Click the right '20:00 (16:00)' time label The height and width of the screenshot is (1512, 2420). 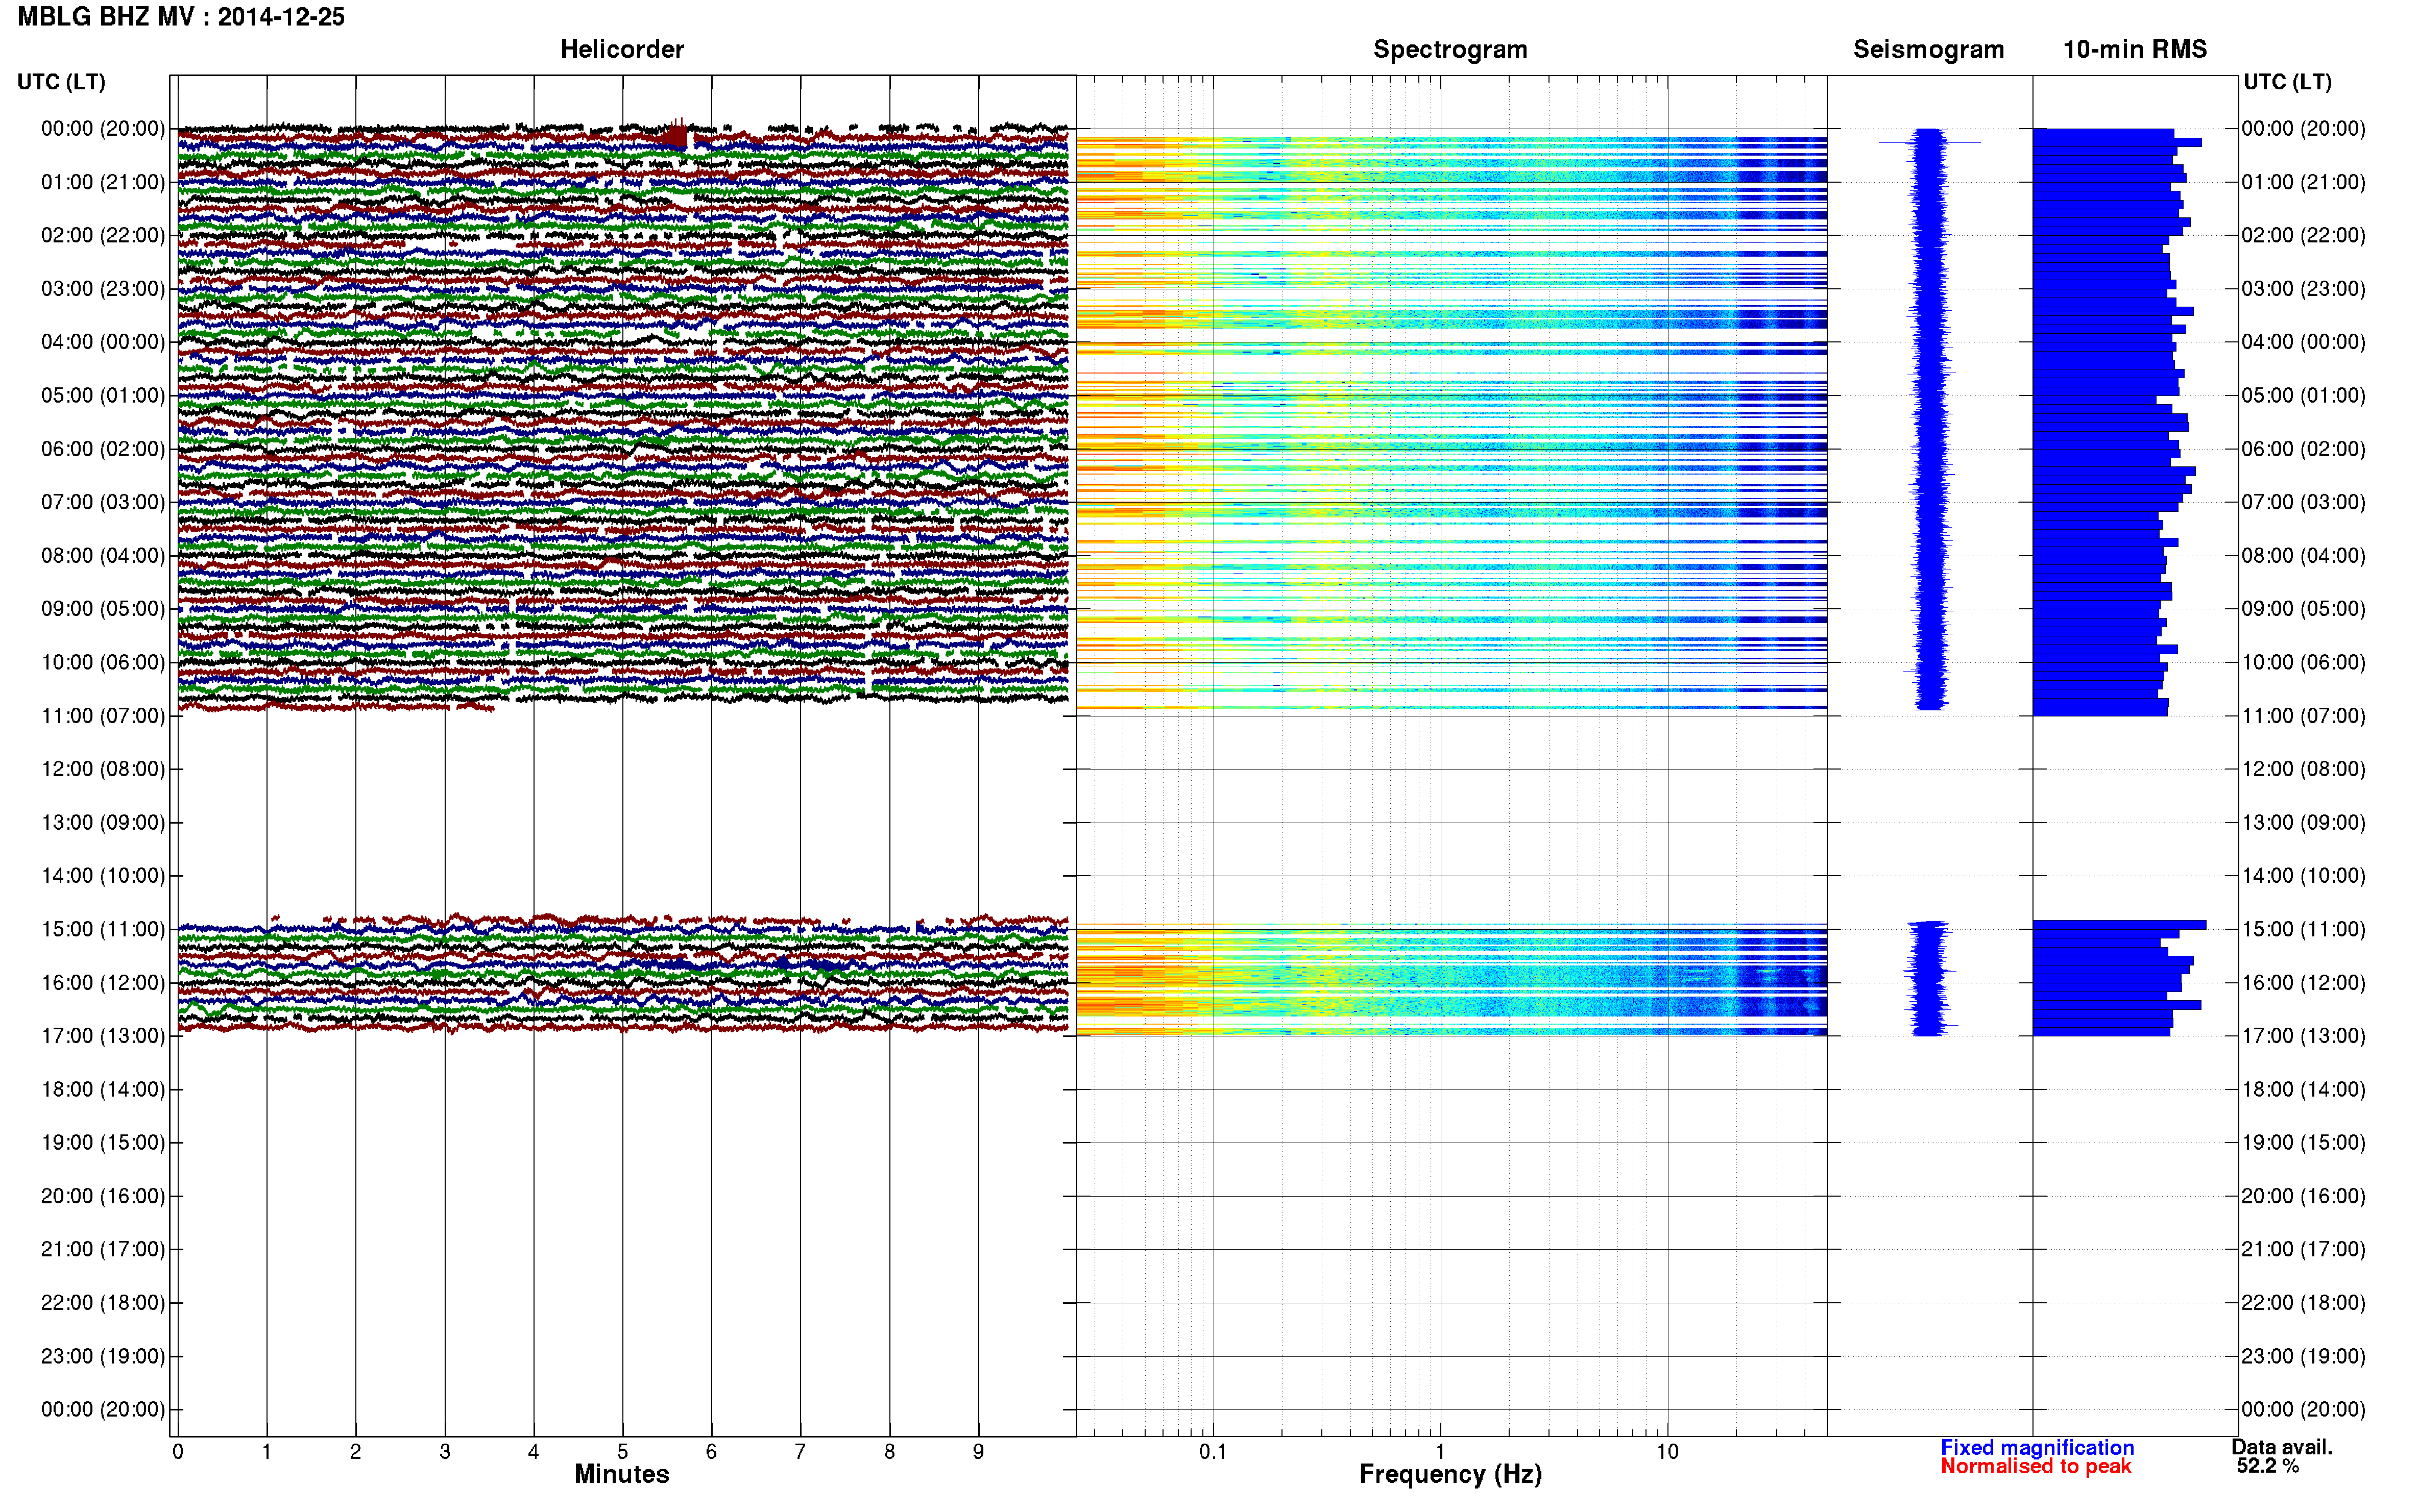coord(2303,1196)
